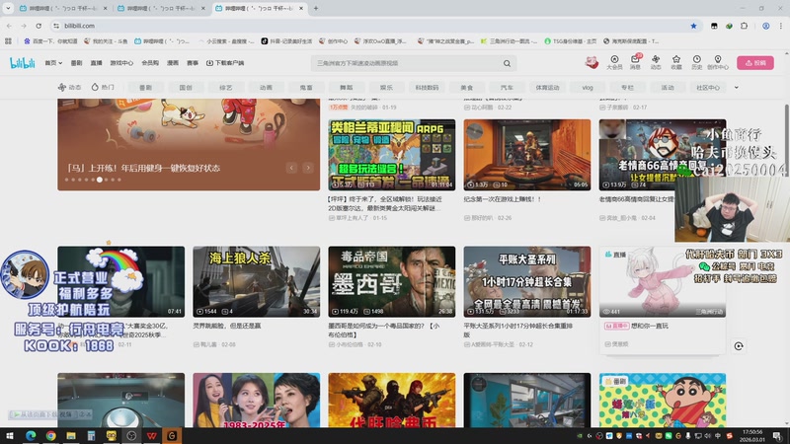Select the 综艺 category chip
The image size is (790, 444).
(x=226, y=88)
